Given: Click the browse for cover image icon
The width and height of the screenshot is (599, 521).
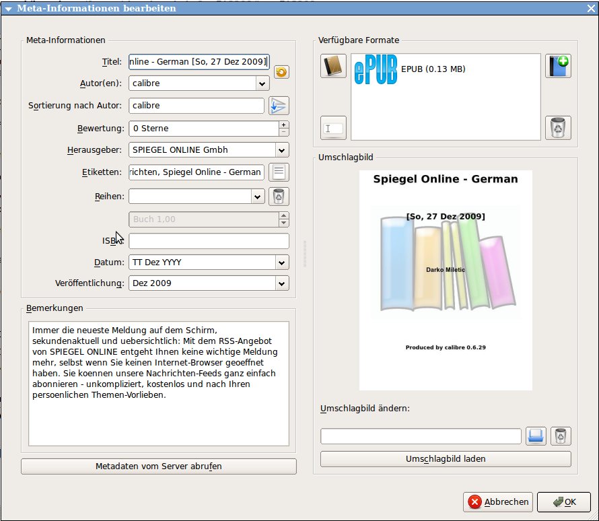Looking at the screenshot, I should pos(536,436).
